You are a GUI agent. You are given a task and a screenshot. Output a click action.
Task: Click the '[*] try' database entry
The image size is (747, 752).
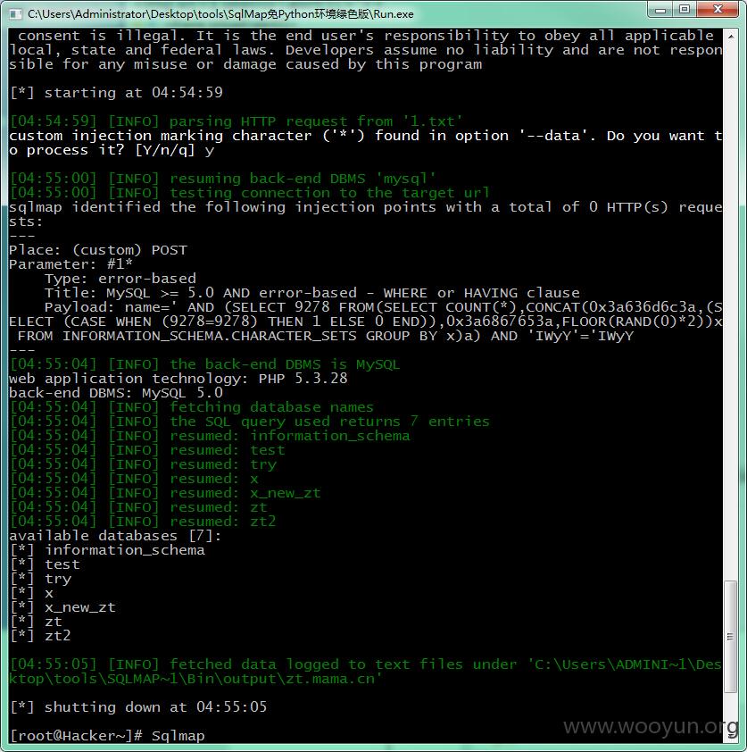(41, 579)
